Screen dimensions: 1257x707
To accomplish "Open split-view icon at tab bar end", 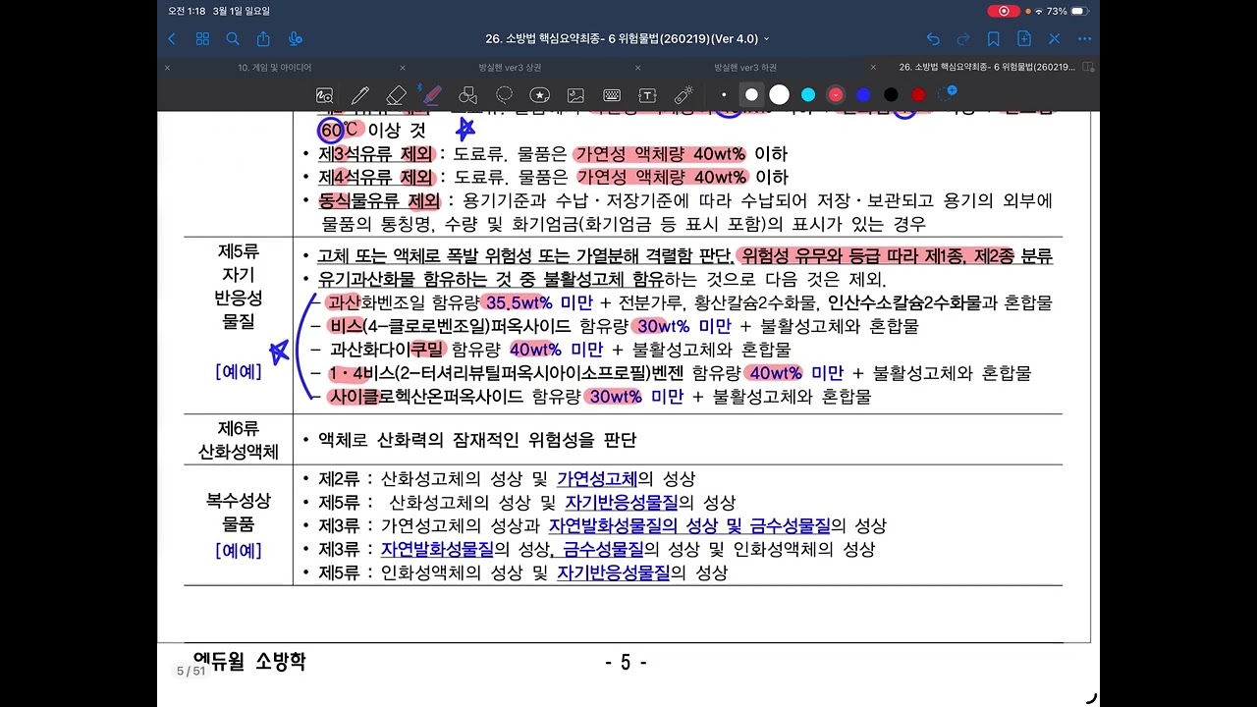I will [x=1087, y=68].
